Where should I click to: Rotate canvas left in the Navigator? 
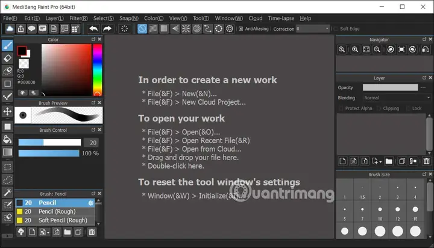(391, 49)
